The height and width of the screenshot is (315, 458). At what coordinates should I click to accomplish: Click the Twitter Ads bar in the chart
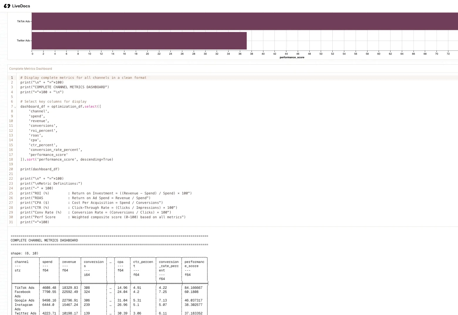tap(139, 41)
